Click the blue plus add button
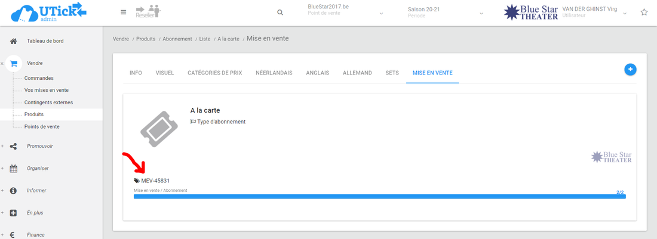This screenshot has height=239, width=657. point(630,70)
